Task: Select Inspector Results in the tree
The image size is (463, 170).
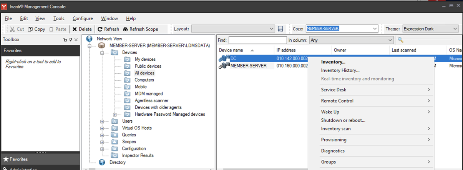Action: [x=138, y=155]
